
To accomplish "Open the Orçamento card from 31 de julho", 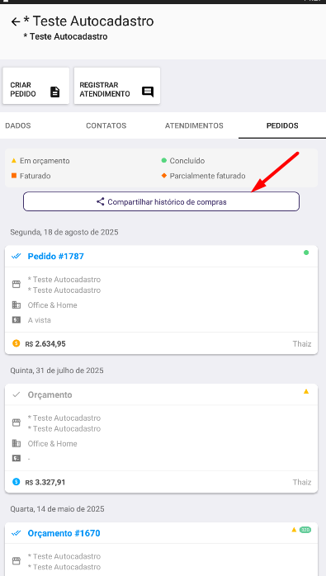I will coord(161,438).
